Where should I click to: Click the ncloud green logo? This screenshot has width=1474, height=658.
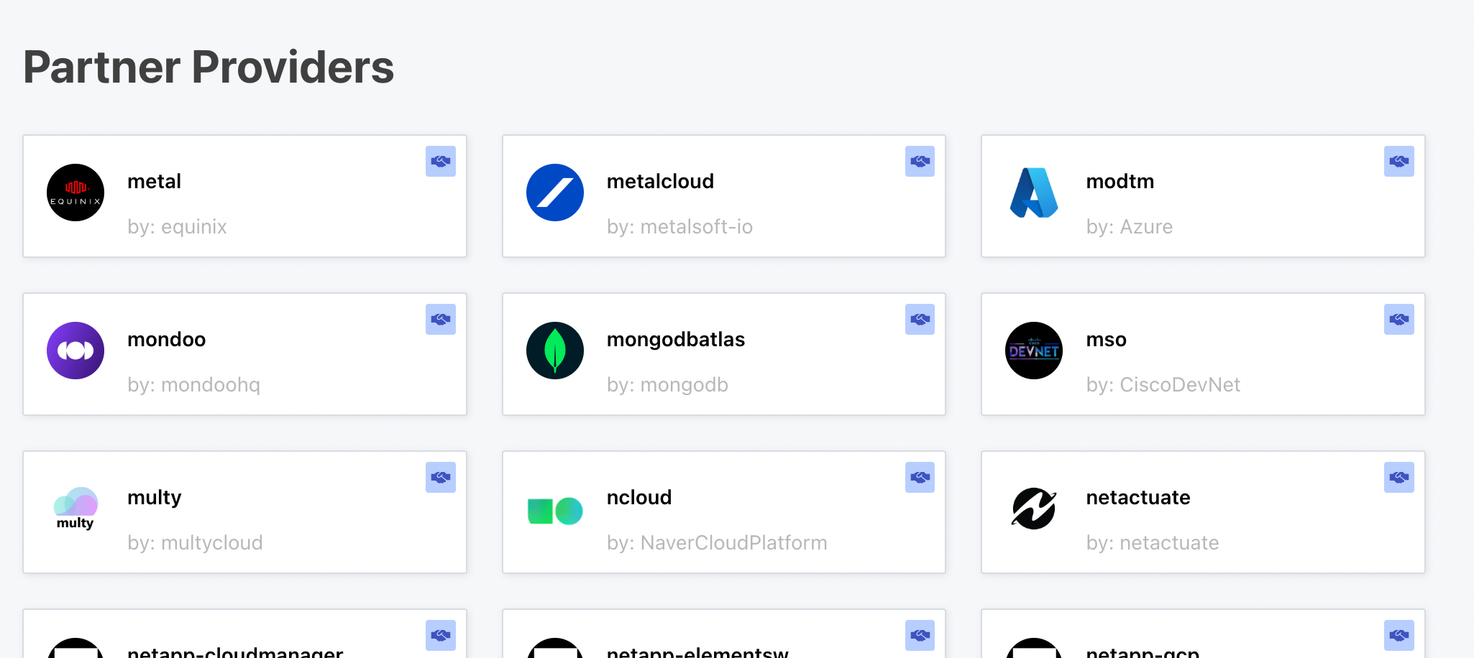(x=555, y=511)
